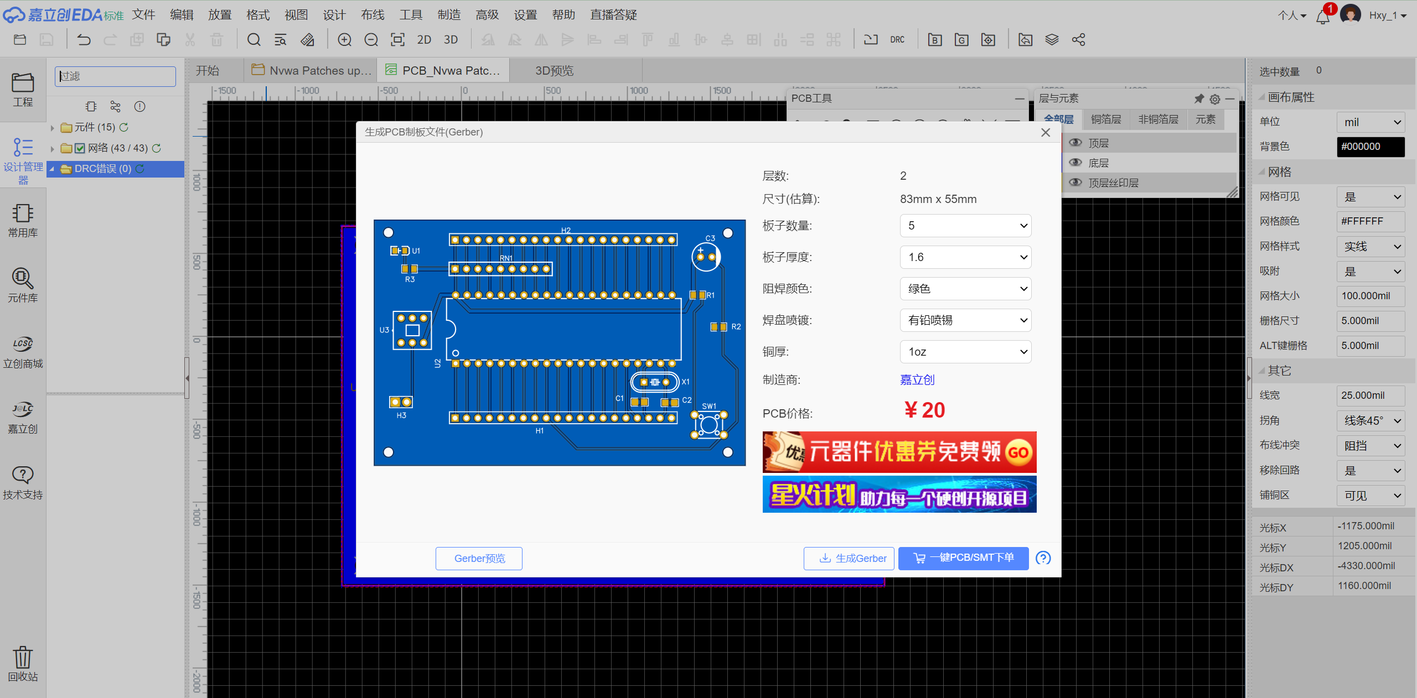Hide the 底层 layer eye icon
Image resolution: width=1417 pixels, height=698 pixels.
tap(1075, 163)
